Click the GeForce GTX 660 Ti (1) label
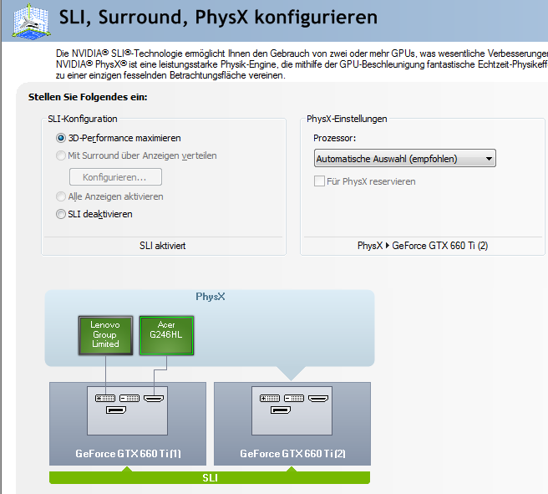This screenshot has width=548, height=494. click(129, 453)
